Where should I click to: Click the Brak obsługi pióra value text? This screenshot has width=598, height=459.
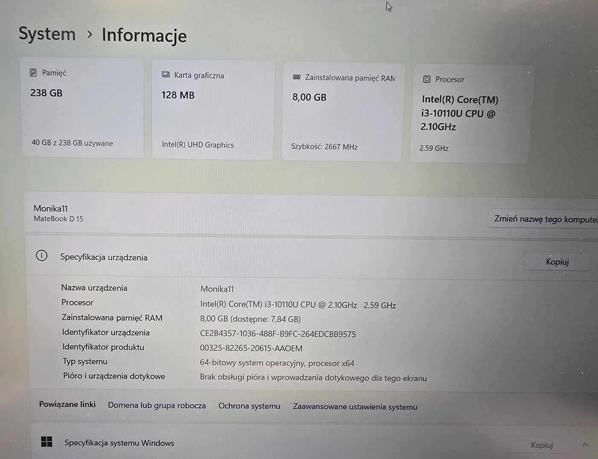pyautogui.click(x=313, y=378)
